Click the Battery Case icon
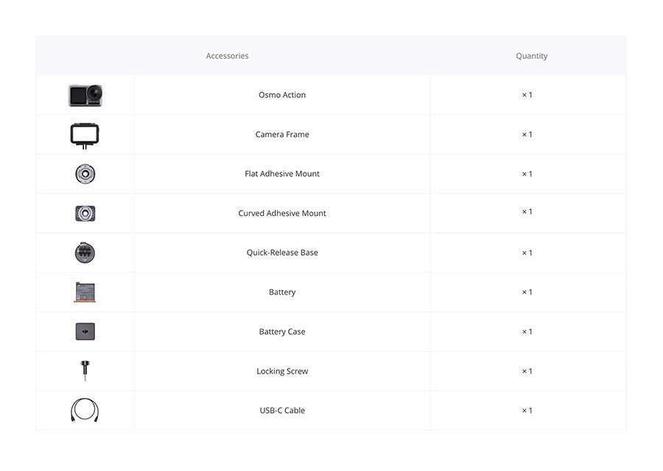This screenshot has height=471, width=663. point(85,332)
